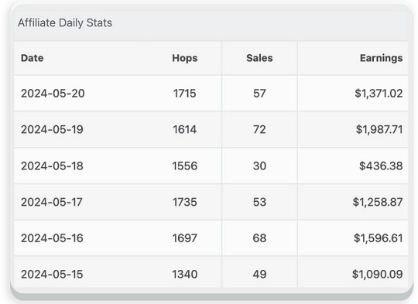
Task: Click hops value 1715
Action: [185, 94]
